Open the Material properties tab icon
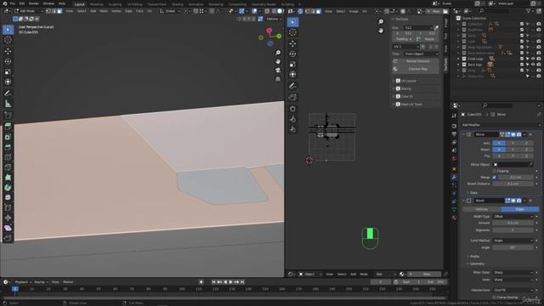This screenshot has width=544, height=306. pyautogui.click(x=454, y=218)
